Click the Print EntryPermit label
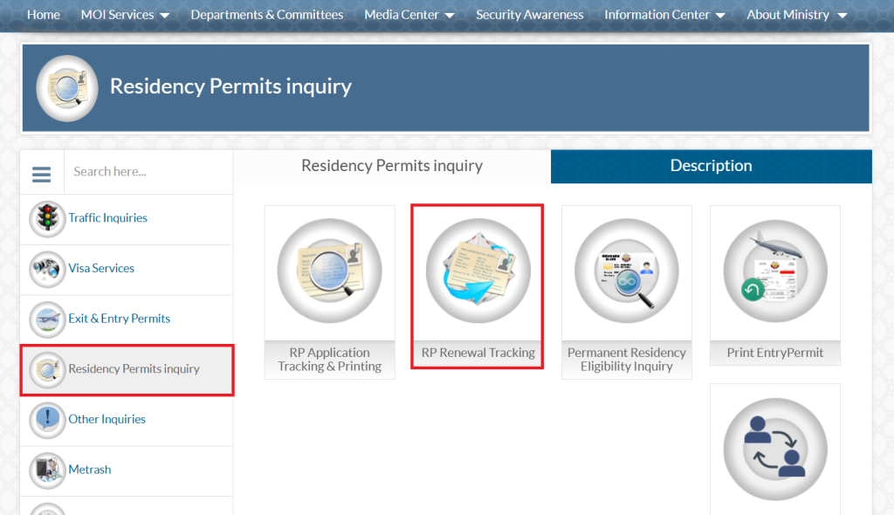Screen dimensions: 894x515 [775, 353]
